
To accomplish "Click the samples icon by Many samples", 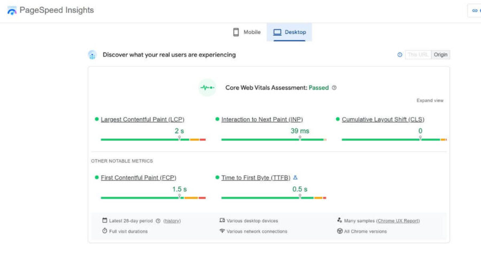I will [x=339, y=220].
